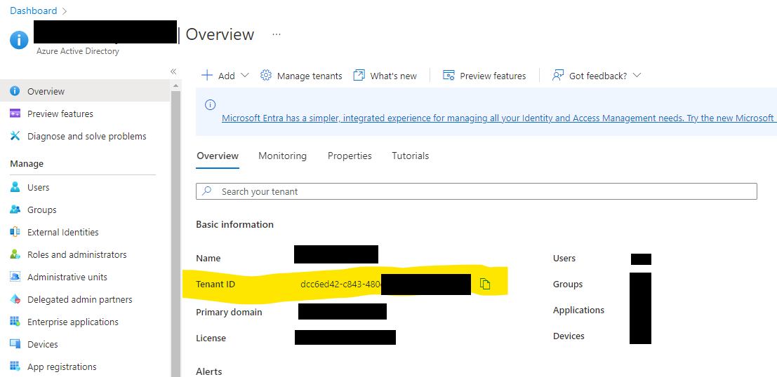Copy the Tenant ID with copy icon

[484, 284]
